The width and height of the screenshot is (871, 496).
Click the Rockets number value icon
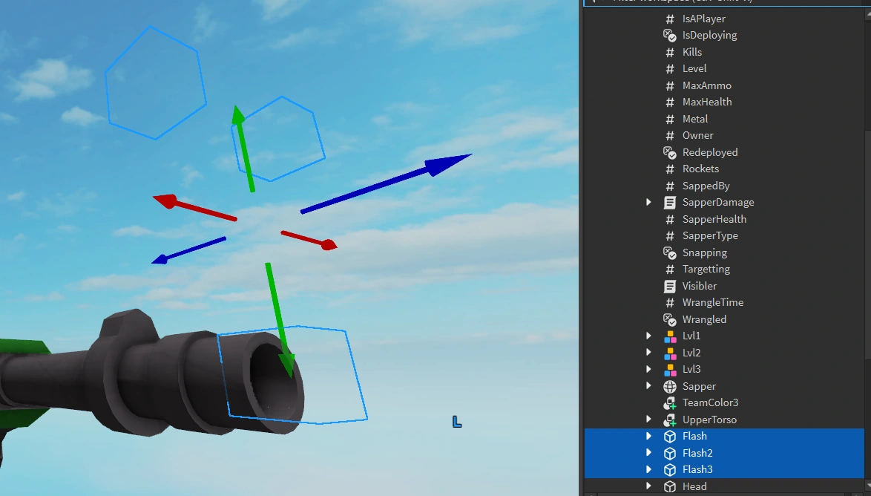pos(670,169)
